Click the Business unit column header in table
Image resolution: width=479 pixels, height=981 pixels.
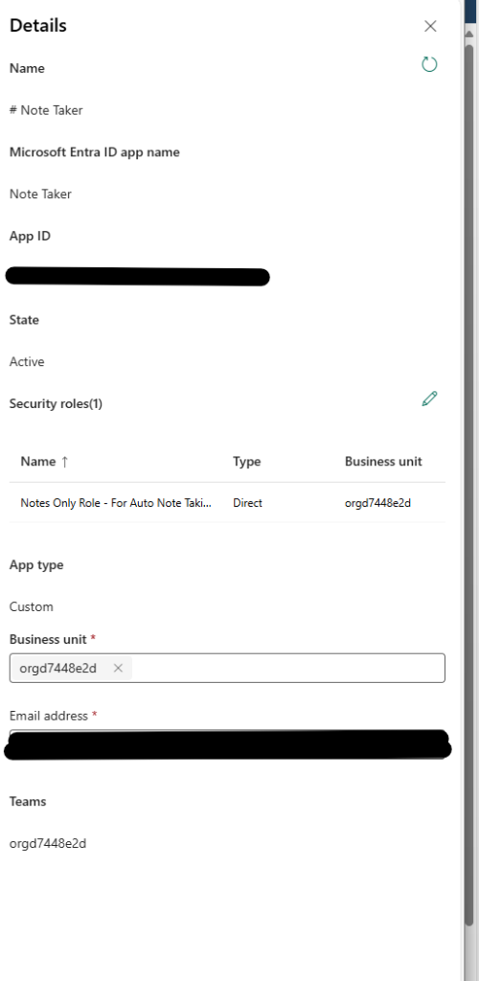click(x=383, y=462)
